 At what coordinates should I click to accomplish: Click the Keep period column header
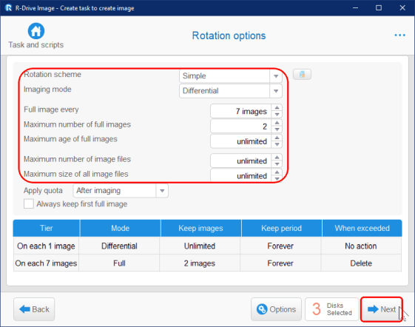click(x=281, y=228)
